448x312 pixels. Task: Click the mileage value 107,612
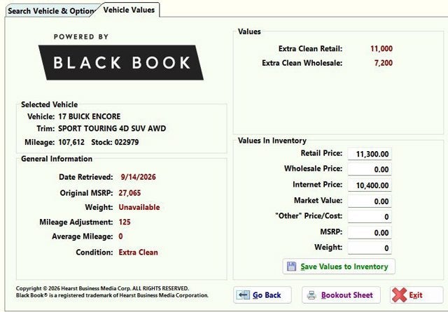click(x=71, y=142)
